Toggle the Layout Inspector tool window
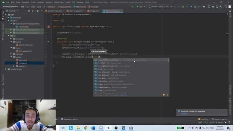Image resolution: width=233 pixels, height=131 pixels. 219,119
